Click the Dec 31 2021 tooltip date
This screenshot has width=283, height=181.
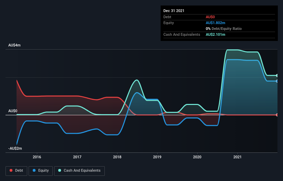[174, 11]
